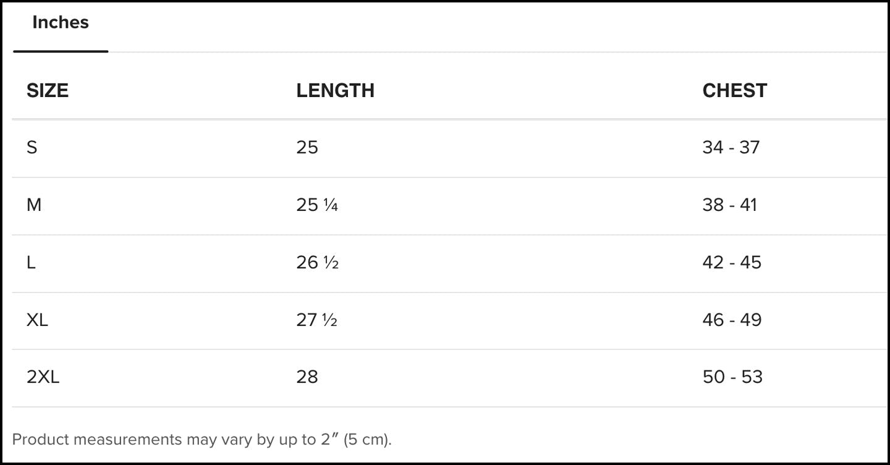This screenshot has height=465, width=890.
Task: Click the SIZE column header
Action: coord(48,90)
